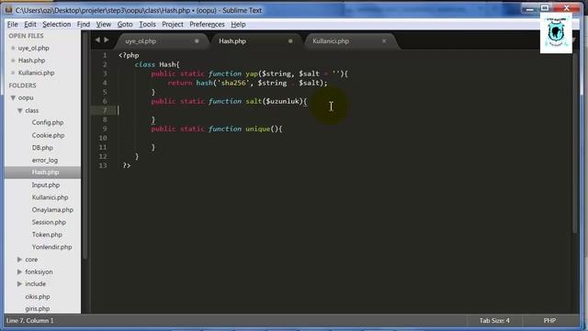Collapse the class folder
The image size is (588, 331).
click(20, 110)
